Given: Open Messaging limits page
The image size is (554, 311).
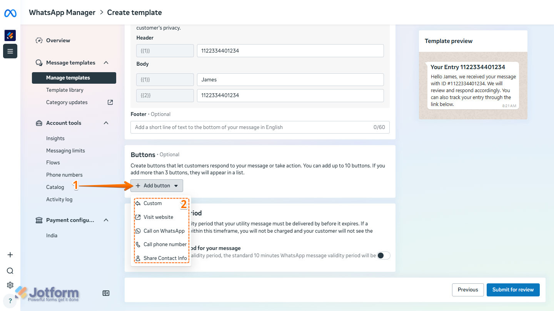Looking at the screenshot, I should point(65,151).
